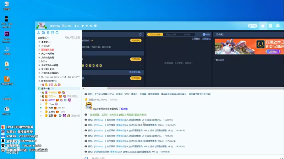Select the 天空一无所有 channel
This screenshot has width=284, height=159.
point(48,54)
